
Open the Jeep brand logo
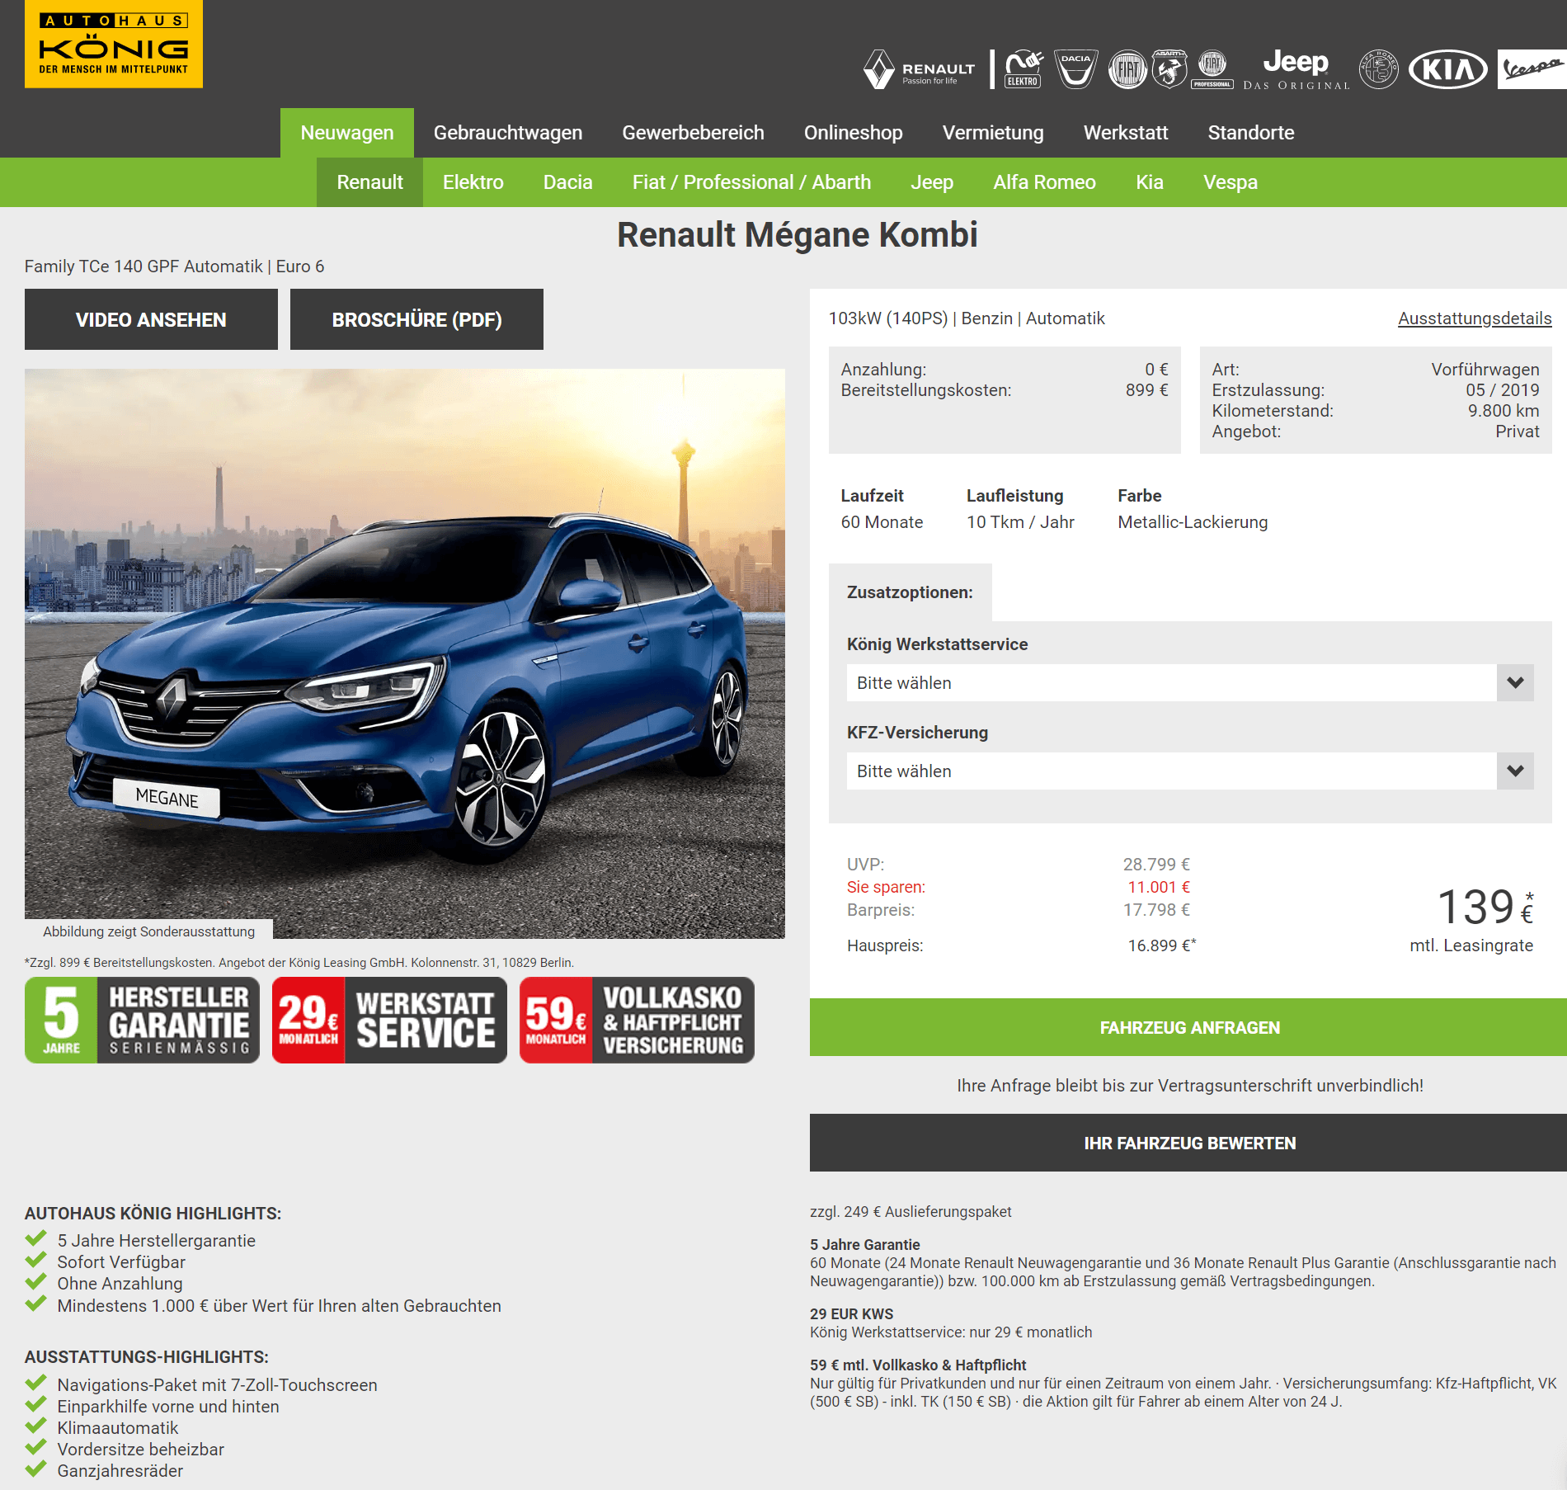[x=1296, y=69]
